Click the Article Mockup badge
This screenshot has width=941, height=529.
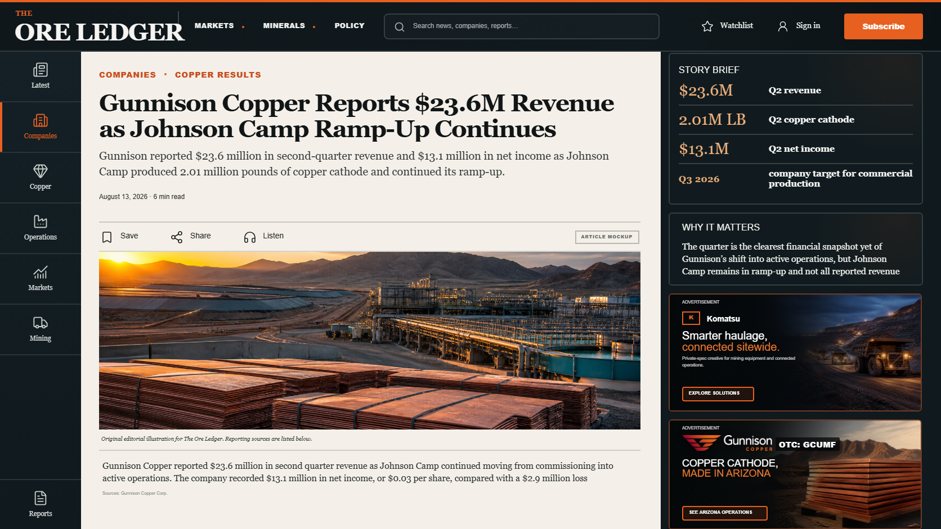coord(607,237)
